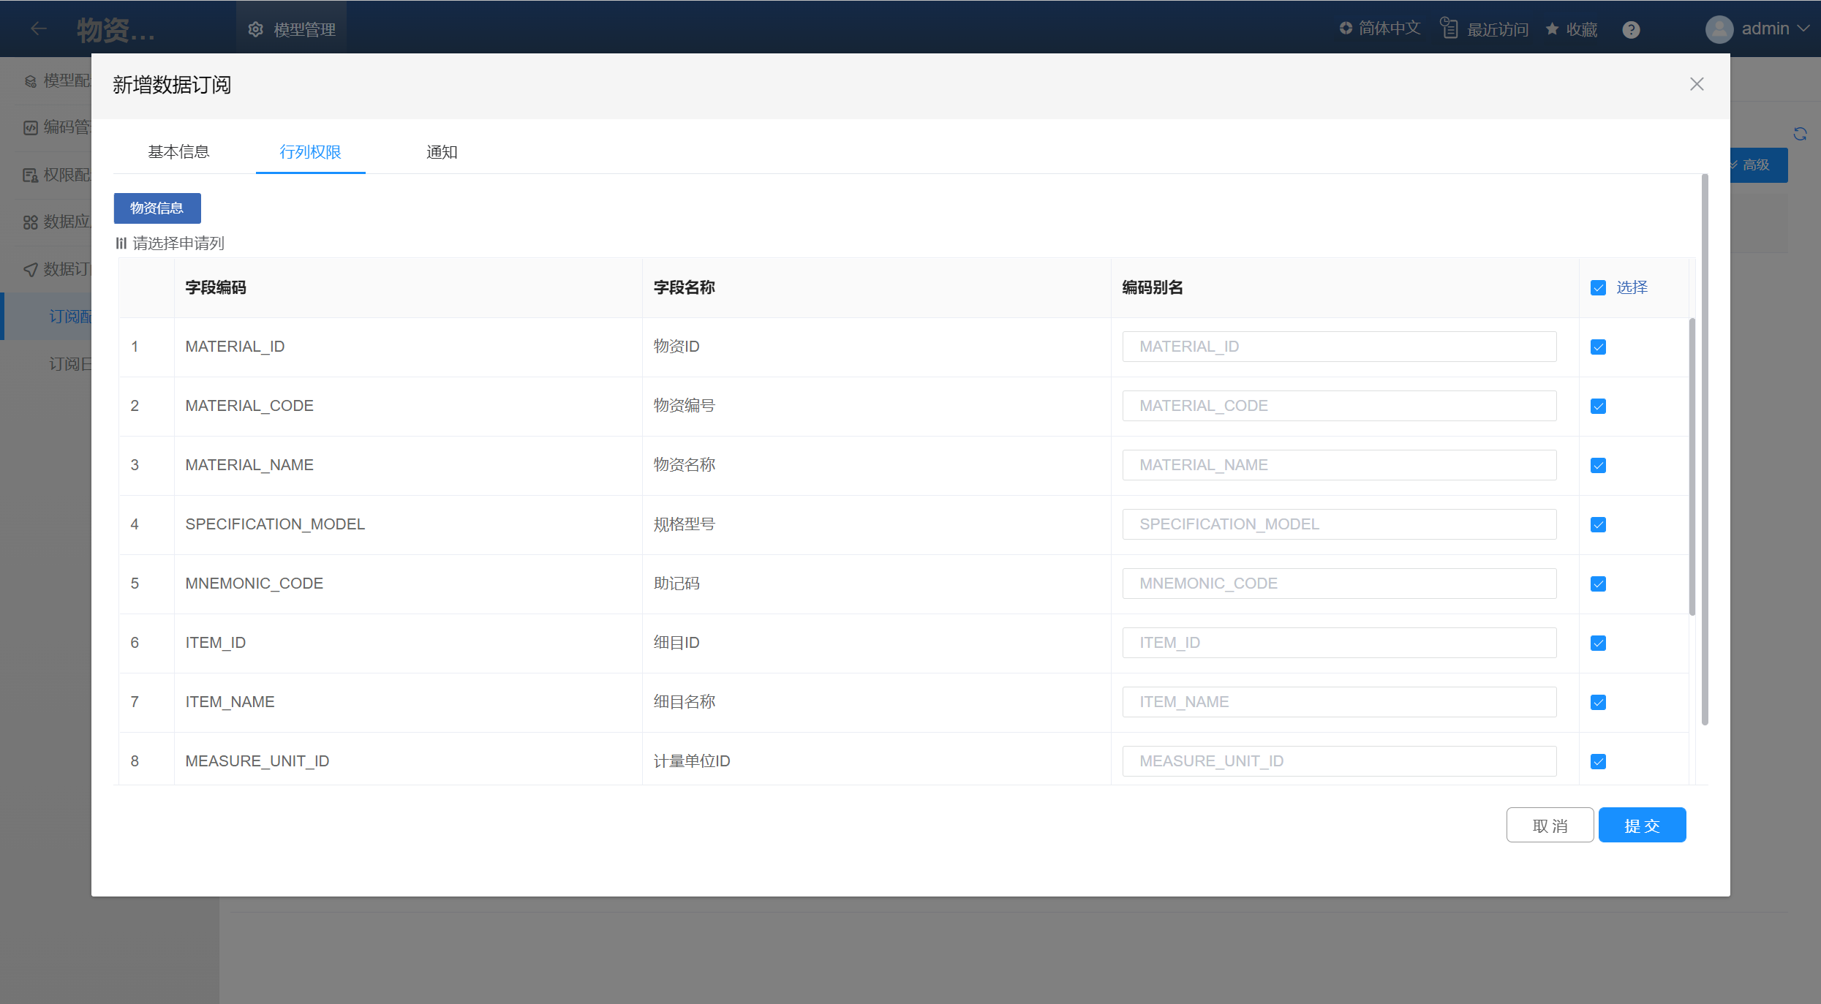1821x1004 pixels.
Task: Click the favorites star icon
Action: click(x=1552, y=29)
